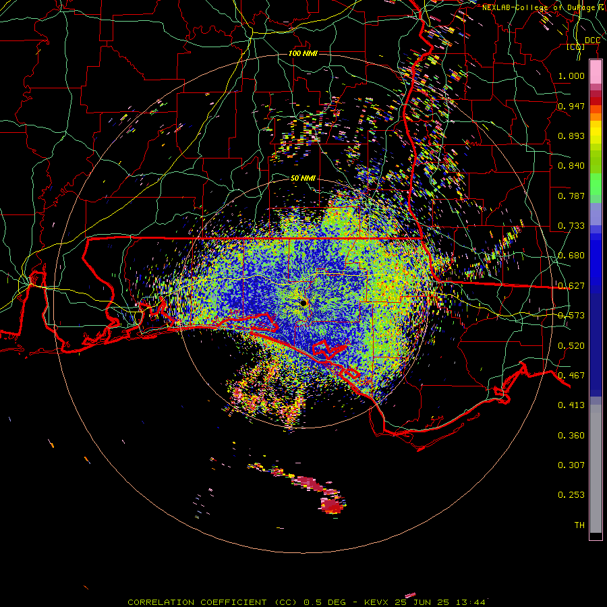Image resolution: width=607 pixels, height=607 pixels.
Task: Select the 0.787 legend value
Action: point(571,196)
